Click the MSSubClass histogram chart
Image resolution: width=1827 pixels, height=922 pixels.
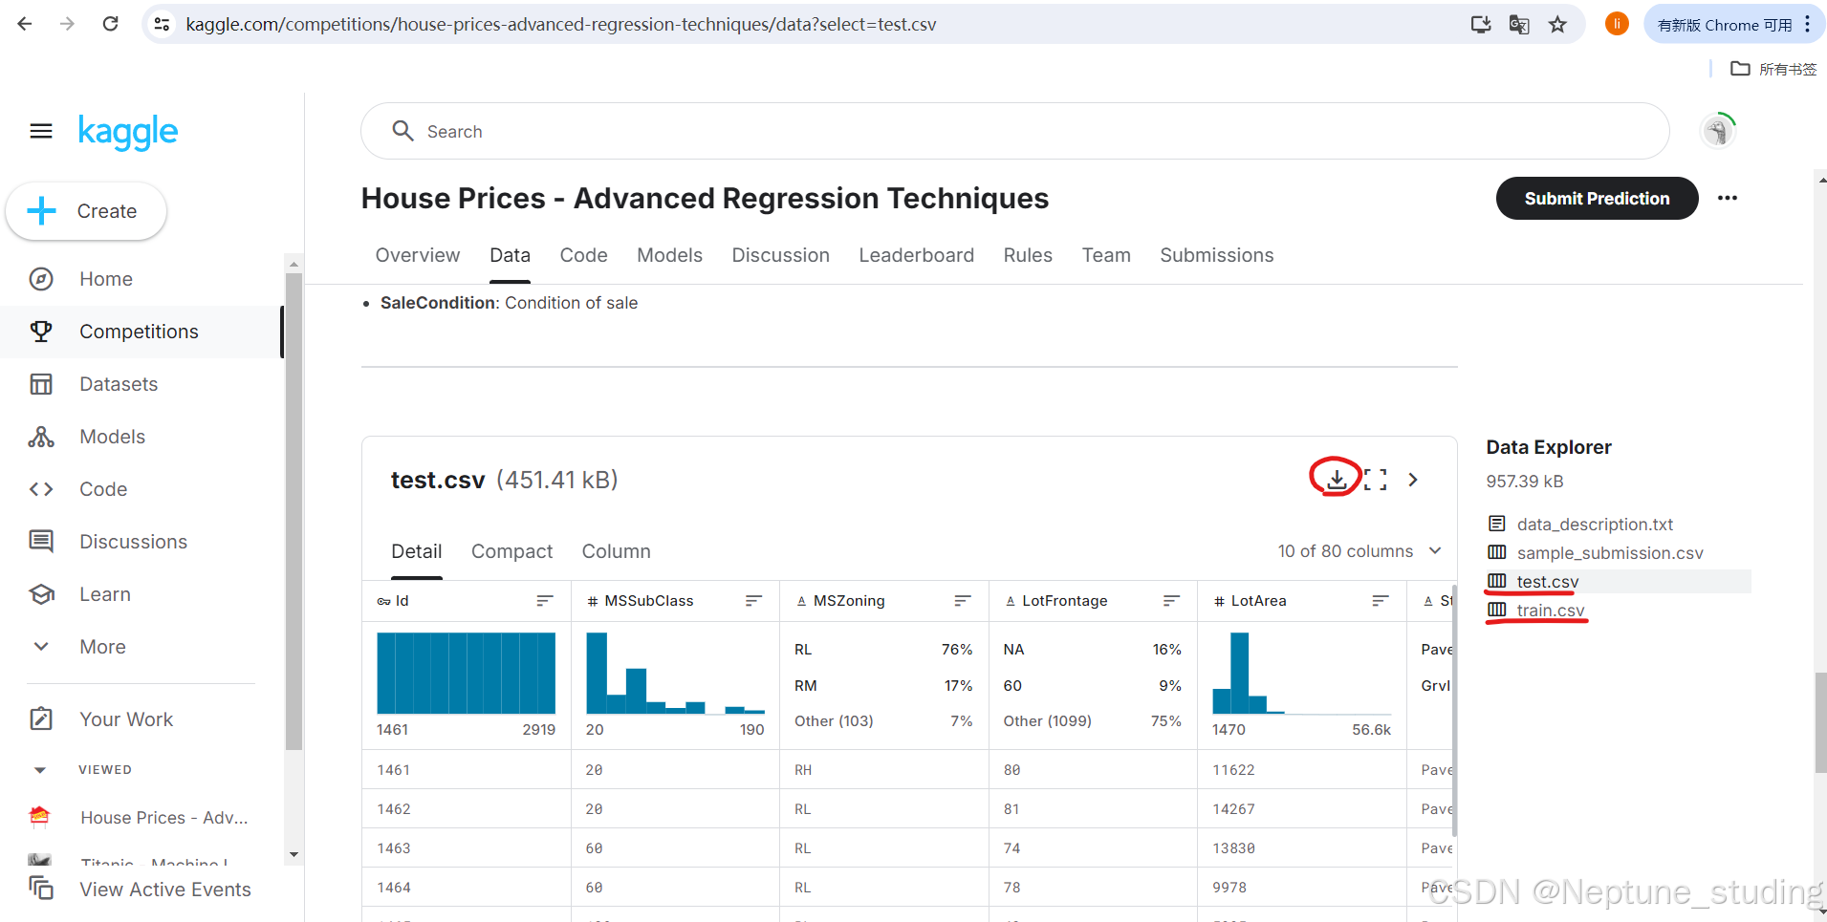click(675, 673)
